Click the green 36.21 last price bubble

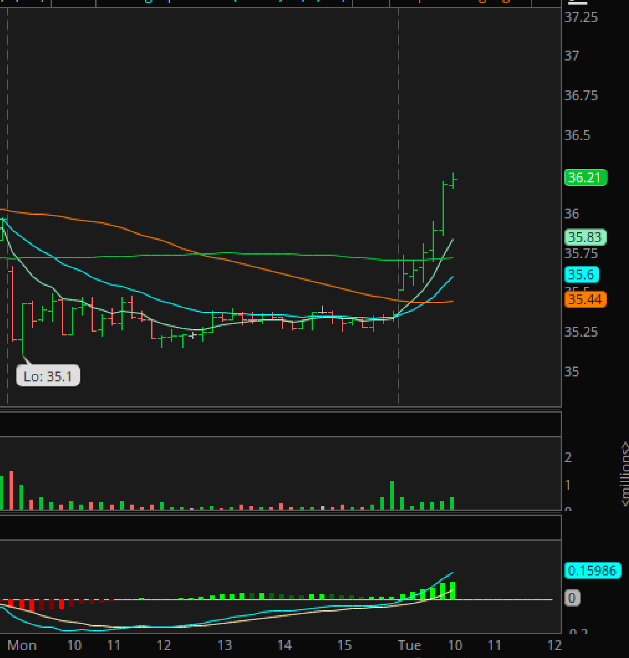[x=585, y=177]
